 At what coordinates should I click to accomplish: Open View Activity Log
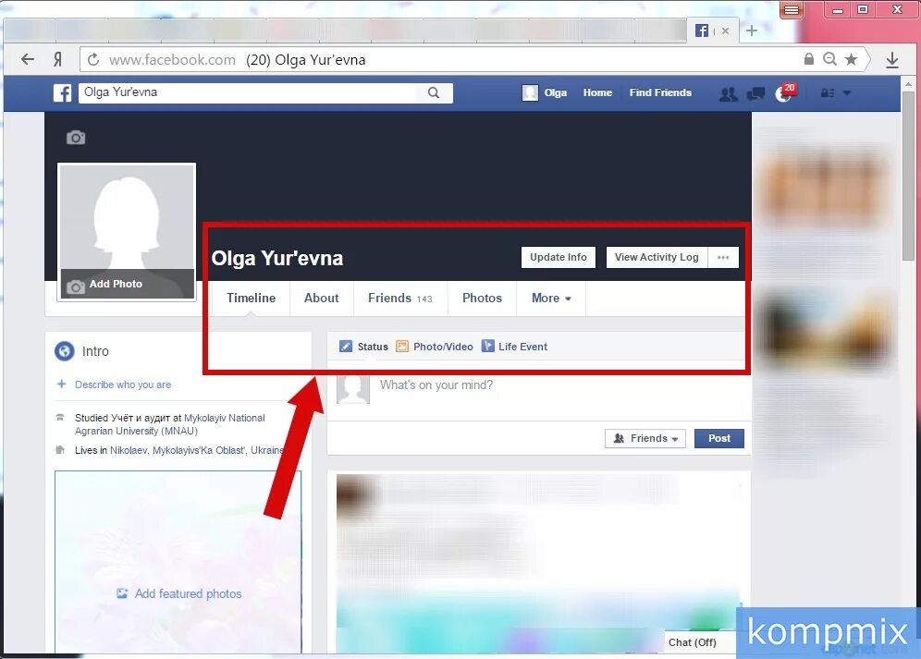(x=657, y=257)
